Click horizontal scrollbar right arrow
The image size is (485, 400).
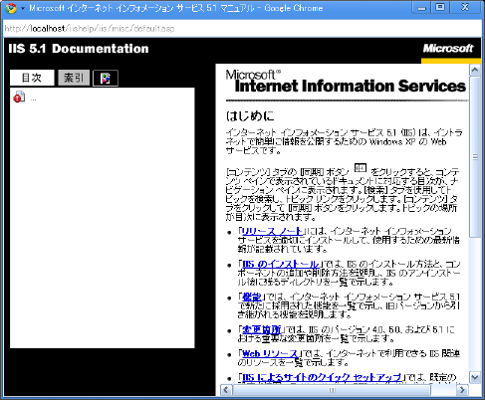[462, 390]
